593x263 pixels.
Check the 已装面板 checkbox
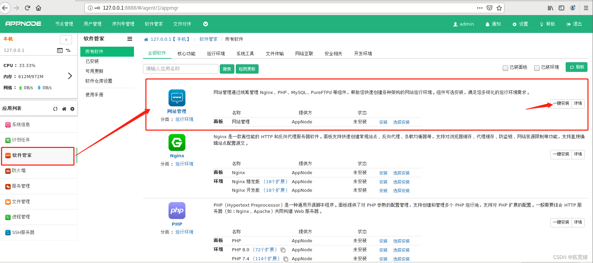505,68
